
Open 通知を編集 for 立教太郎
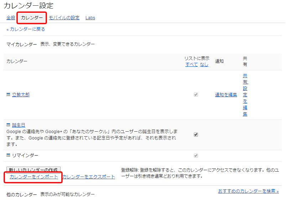click(x=226, y=95)
